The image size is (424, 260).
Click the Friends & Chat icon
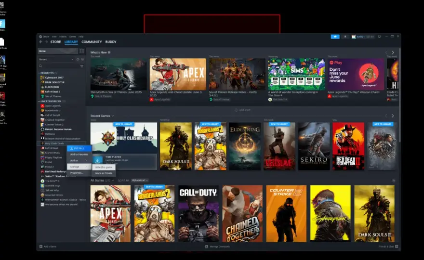coord(397,247)
